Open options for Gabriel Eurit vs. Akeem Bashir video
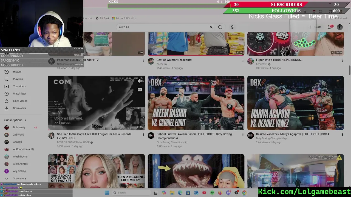The image size is (351, 197). pos(243,134)
